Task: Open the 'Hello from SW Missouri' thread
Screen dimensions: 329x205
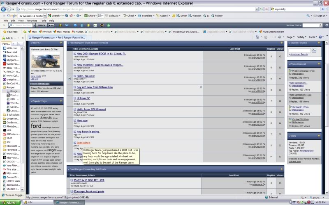Action: point(91,109)
